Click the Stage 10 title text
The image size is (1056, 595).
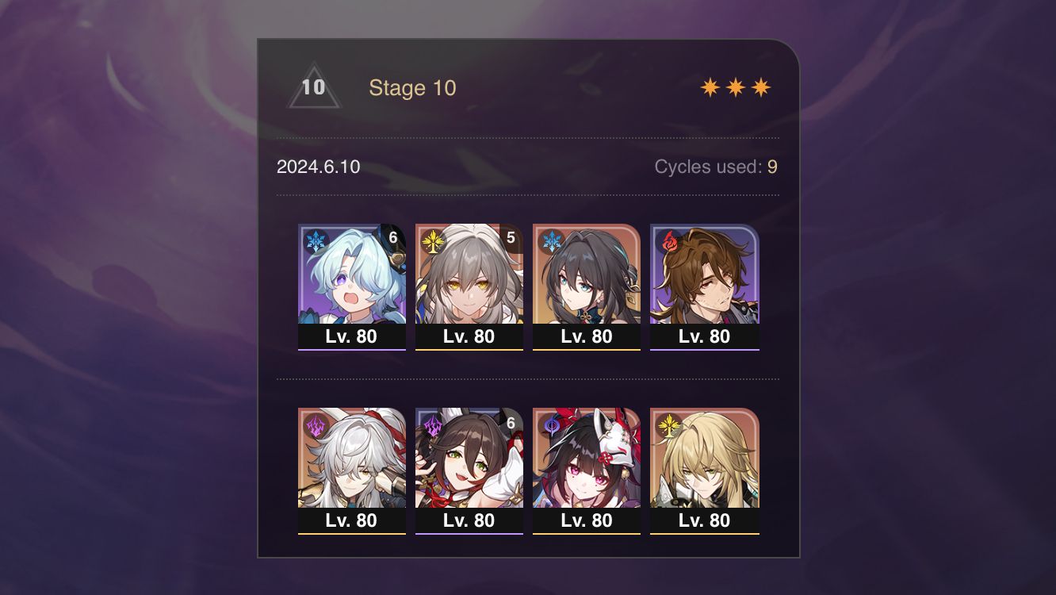(412, 87)
